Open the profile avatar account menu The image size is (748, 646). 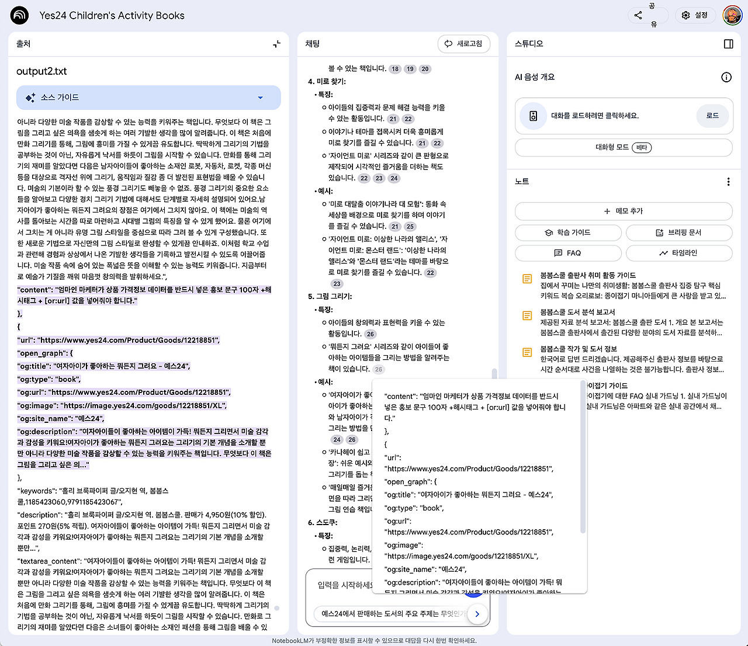tap(732, 15)
